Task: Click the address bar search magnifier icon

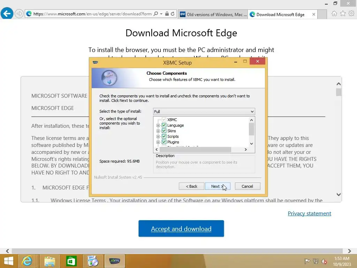Action: pos(156,14)
